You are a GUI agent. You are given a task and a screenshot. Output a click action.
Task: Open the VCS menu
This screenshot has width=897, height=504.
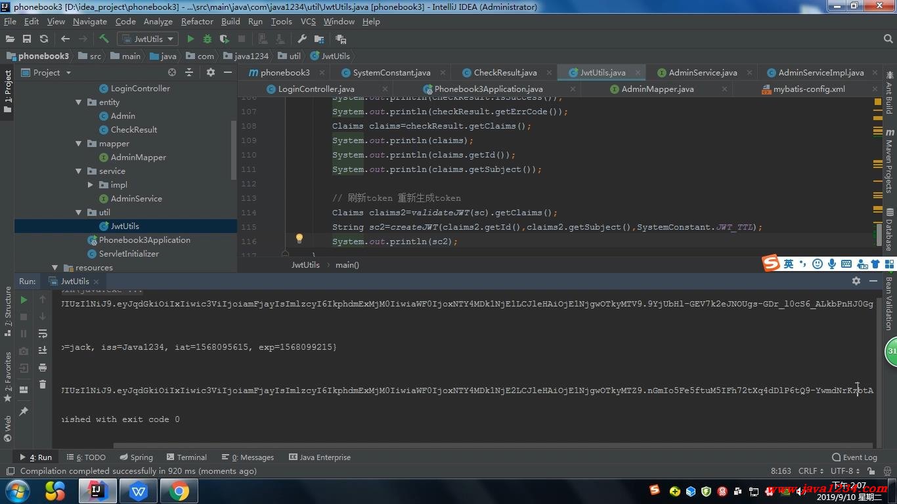(308, 22)
